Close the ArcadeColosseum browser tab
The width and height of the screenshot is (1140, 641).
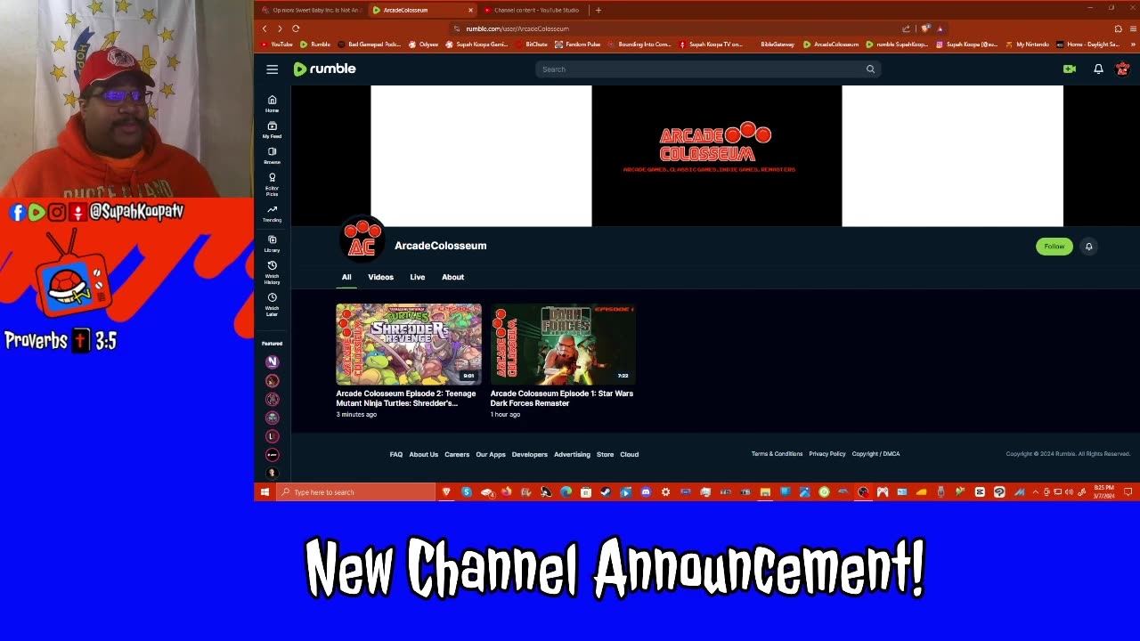470,10
